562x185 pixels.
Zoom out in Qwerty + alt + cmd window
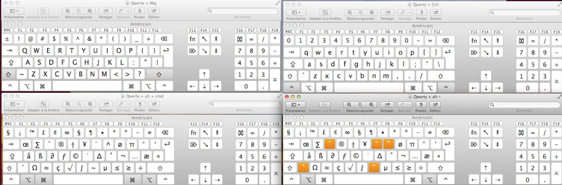tap(68, 104)
